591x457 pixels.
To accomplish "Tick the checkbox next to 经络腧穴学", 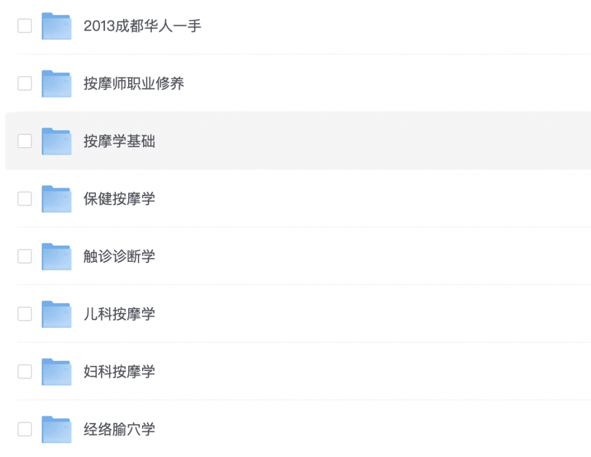I will click(25, 429).
